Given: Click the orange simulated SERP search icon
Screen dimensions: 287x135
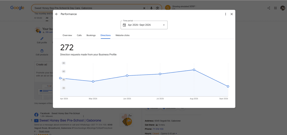Looking at the screenshot, I should [168, 8].
